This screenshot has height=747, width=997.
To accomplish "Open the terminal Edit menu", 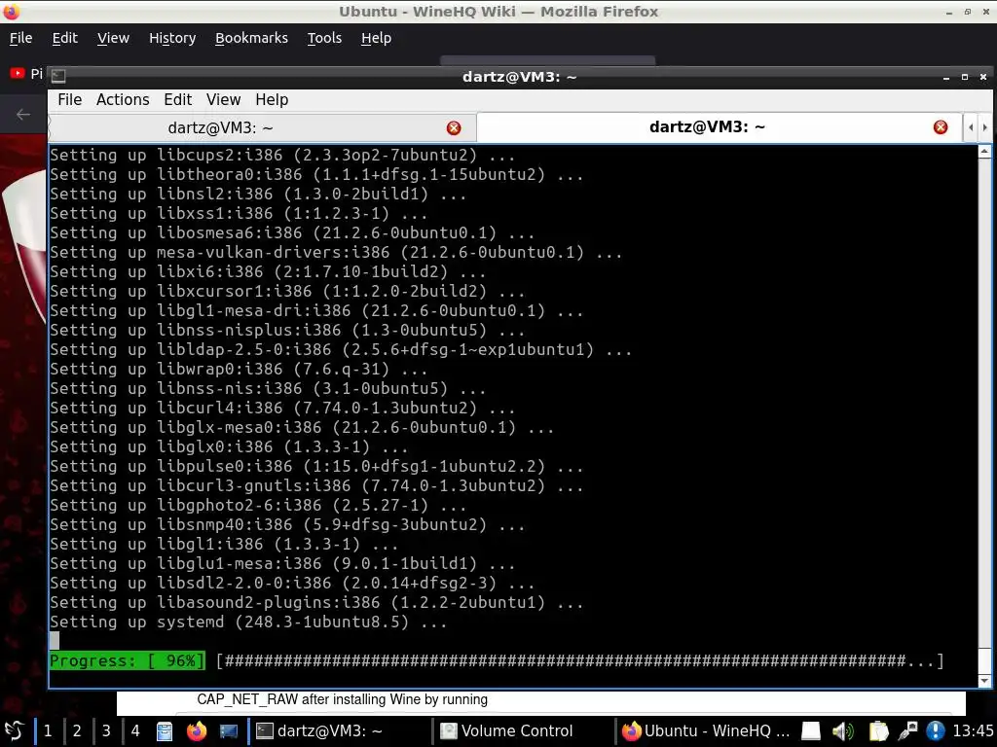I will pyautogui.click(x=177, y=100).
